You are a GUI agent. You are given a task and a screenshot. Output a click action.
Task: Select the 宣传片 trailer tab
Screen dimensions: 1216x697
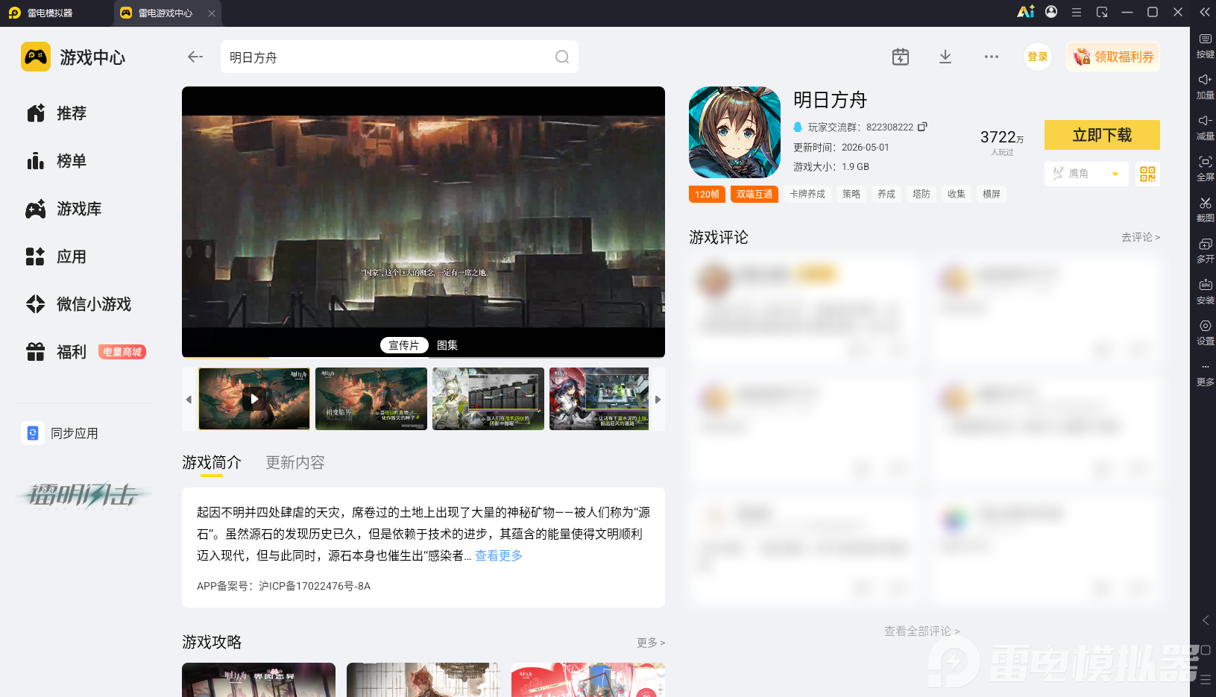(404, 345)
